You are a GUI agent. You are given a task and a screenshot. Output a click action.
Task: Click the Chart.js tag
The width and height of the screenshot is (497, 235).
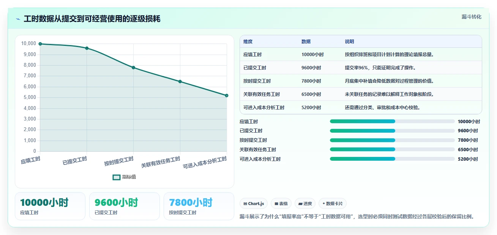254,204
